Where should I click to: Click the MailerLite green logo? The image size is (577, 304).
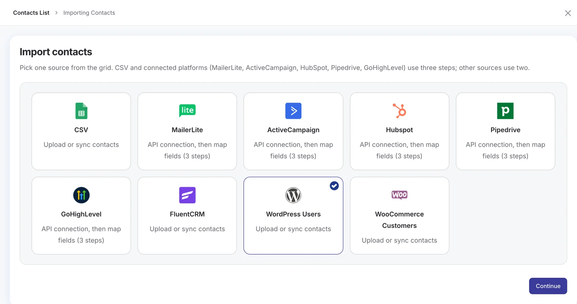[x=187, y=110]
